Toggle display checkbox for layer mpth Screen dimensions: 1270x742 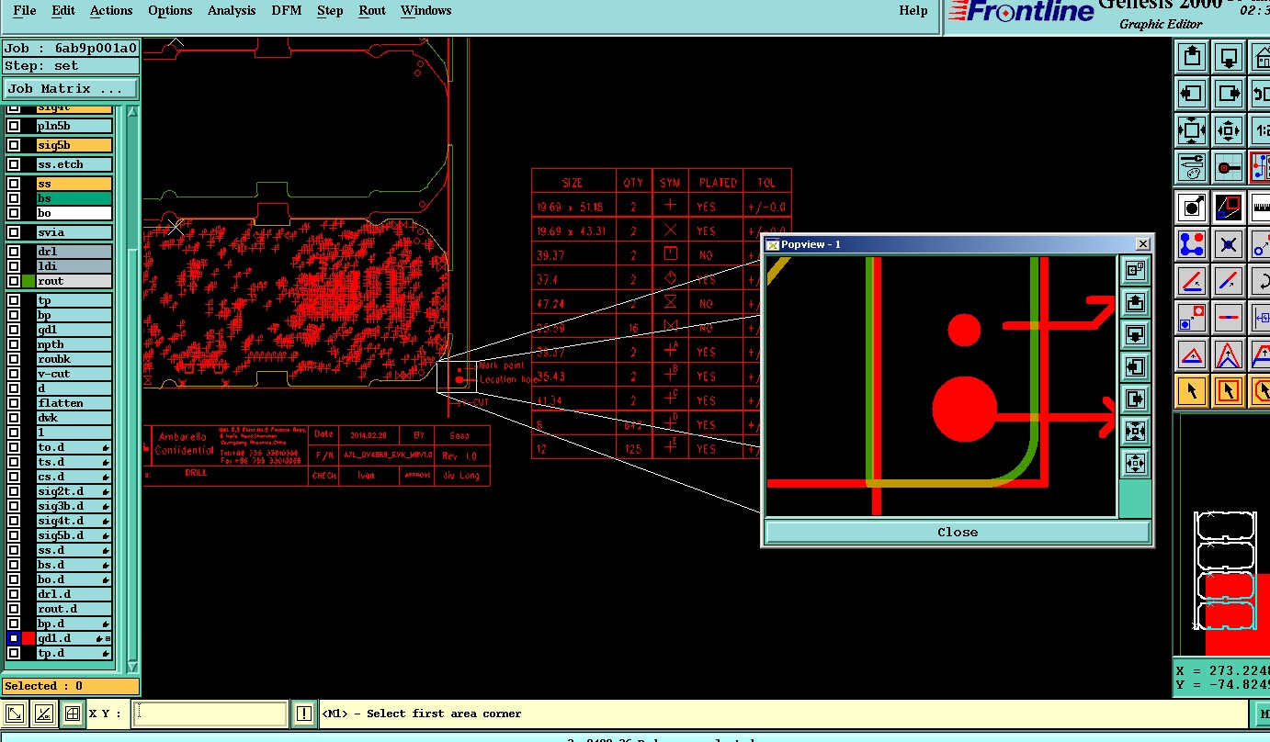click(x=14, y=344)
